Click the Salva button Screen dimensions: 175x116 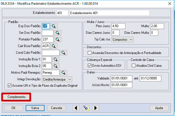35,108
